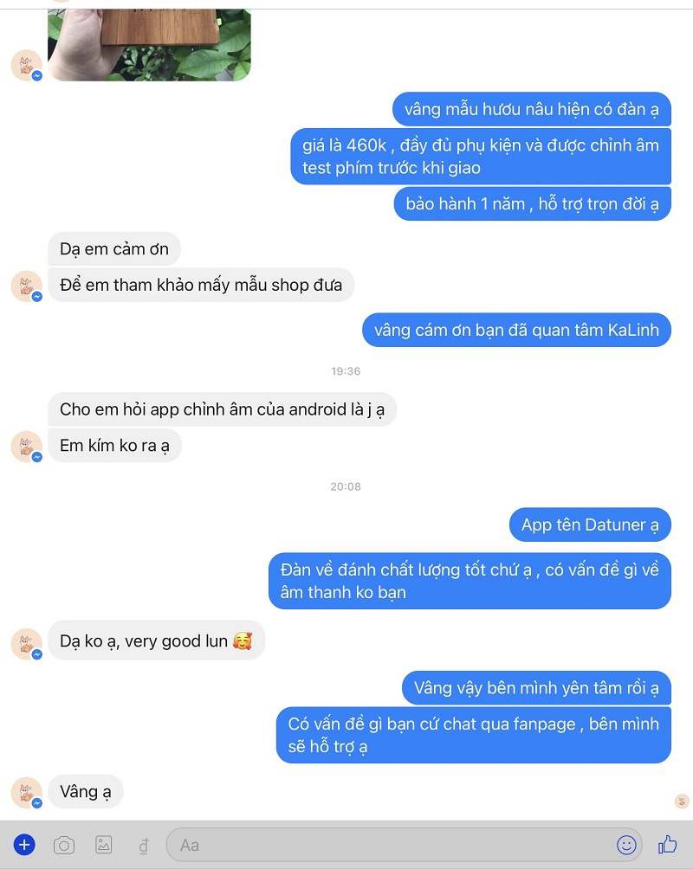
Task: Select 'Cho em hỏi app chỉnh âm' message
Action: click(x=222, y=409)
